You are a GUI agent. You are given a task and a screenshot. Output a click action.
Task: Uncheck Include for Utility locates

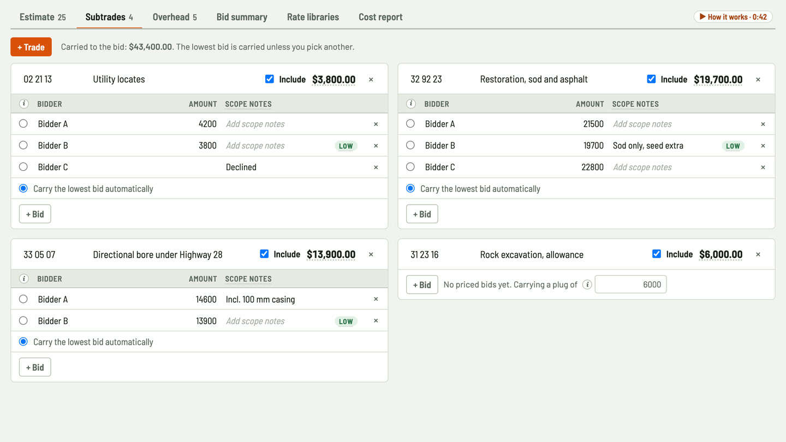coord(270,79)
